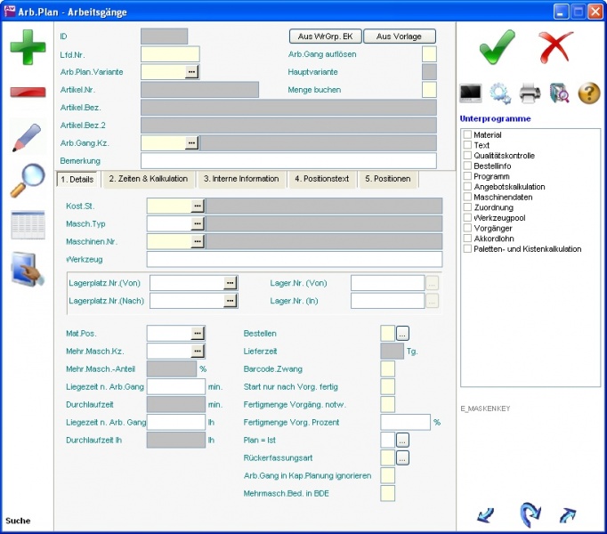Click the green plus add-record icon
This screenshot has height=534, width=607.
click(x=28, y=47)
